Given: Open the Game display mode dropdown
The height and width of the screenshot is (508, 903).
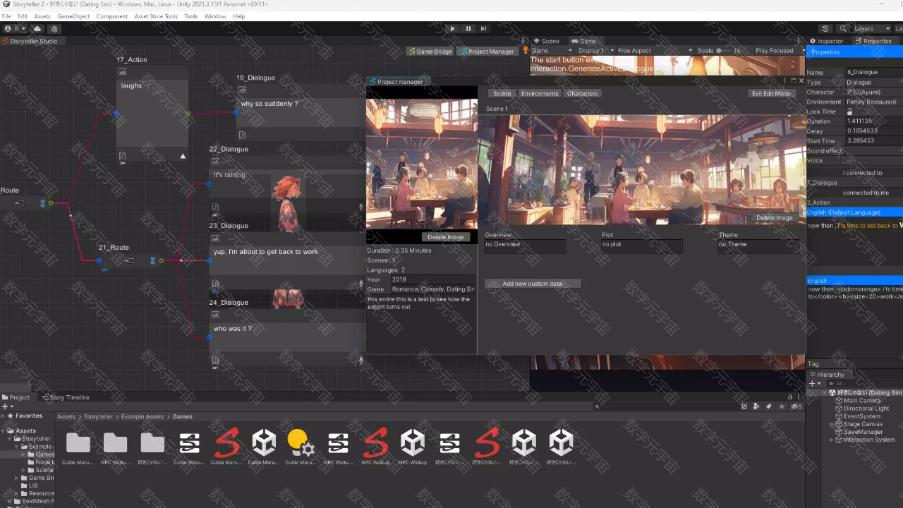Looking at the screenshot, I should click(552, 51).
